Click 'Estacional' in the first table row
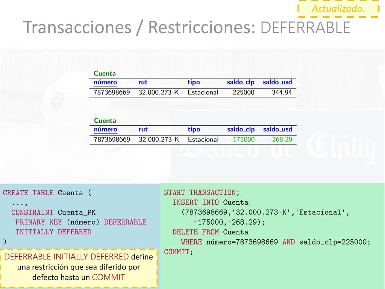385x289 pixels. 203,93
